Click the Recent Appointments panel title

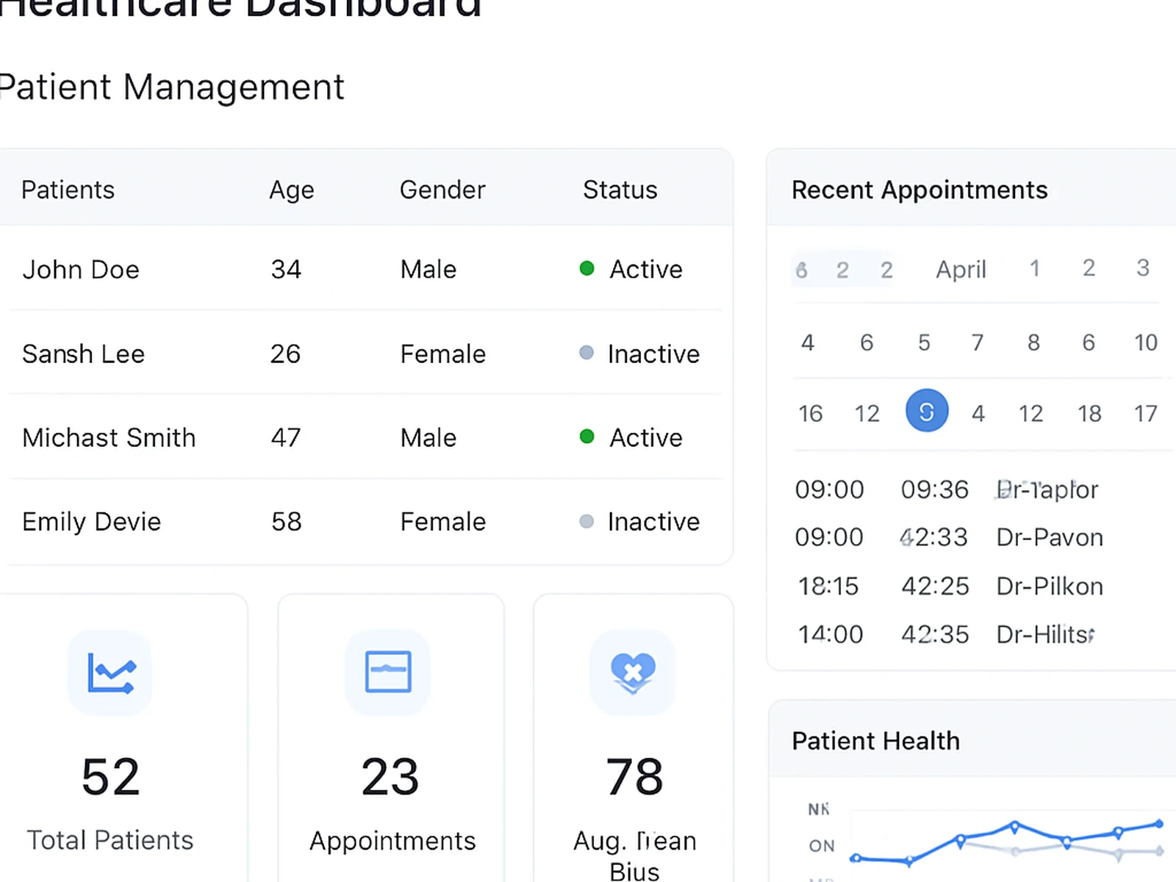click(x=919, y=190)
